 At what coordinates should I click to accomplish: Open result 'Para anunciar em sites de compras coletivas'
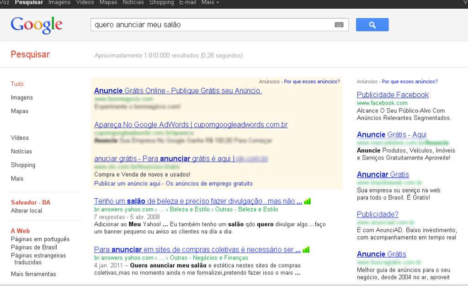pos(197,250)
